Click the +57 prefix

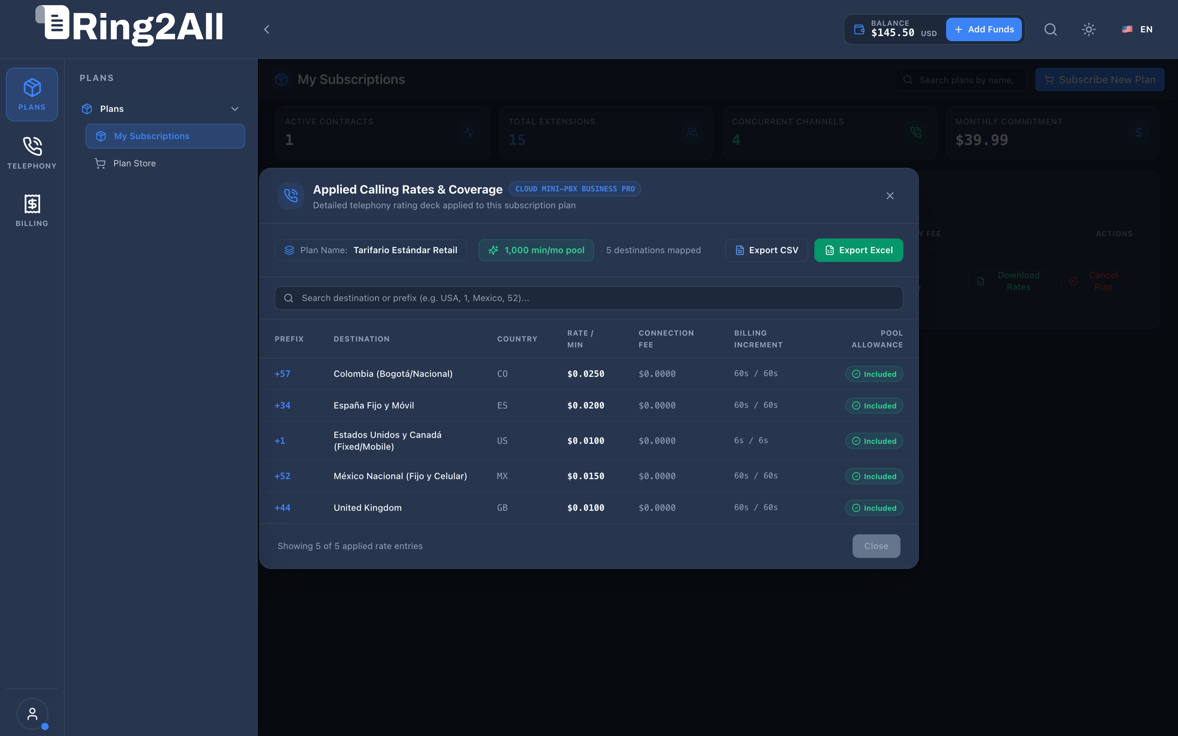click(x=282, y=374)
